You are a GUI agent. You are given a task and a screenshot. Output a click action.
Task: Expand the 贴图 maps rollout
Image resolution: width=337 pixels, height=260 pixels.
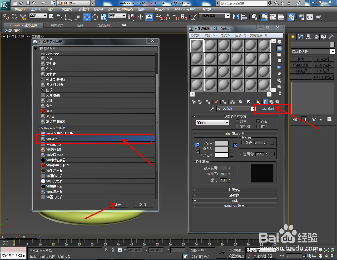click(235, 200)
